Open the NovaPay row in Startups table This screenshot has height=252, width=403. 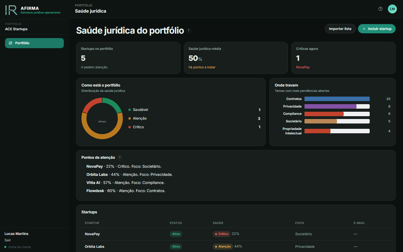(236, 234)
